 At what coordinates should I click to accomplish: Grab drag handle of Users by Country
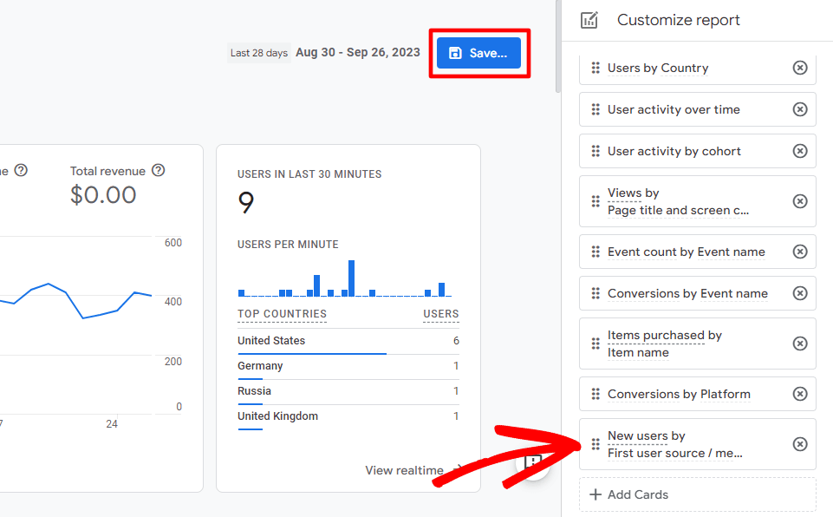pyautogui.click(x=595, y=68)
